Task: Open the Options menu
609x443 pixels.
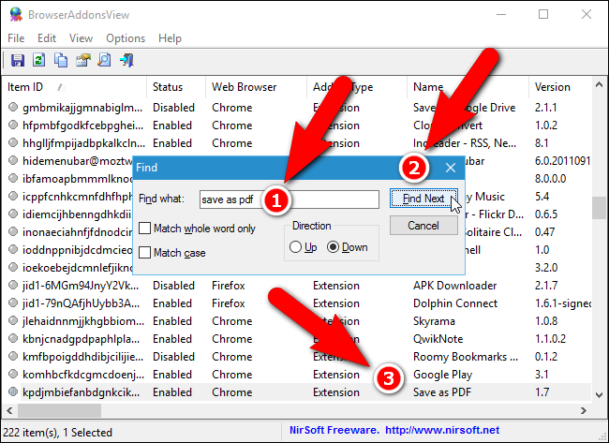Action: [x=126, y=38]
